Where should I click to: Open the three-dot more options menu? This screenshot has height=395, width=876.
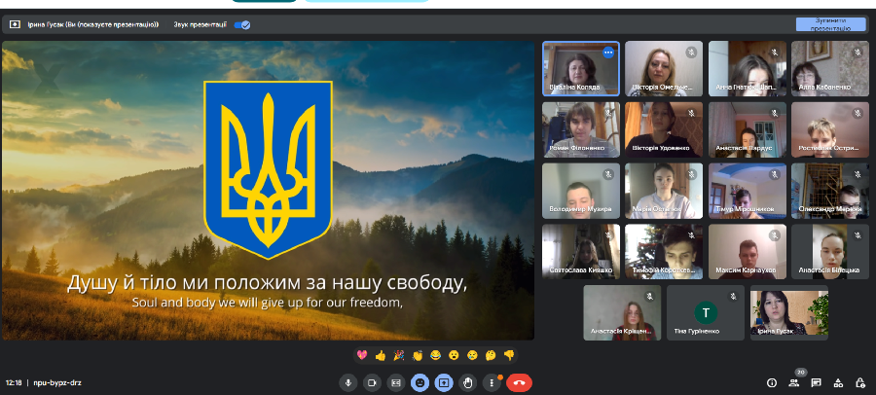coord(492,382)
